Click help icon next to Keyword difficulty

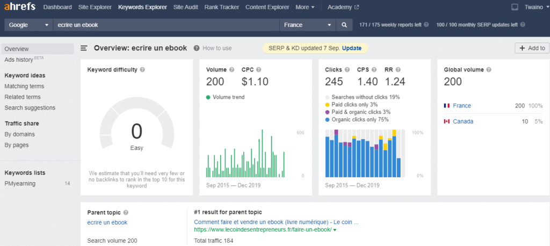pyautogui.click(x=142, y=70)
